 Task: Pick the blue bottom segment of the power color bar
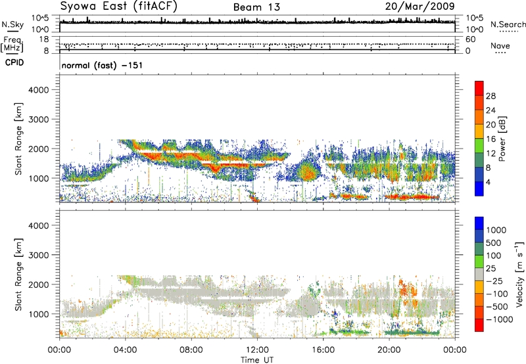pos(479,189)
